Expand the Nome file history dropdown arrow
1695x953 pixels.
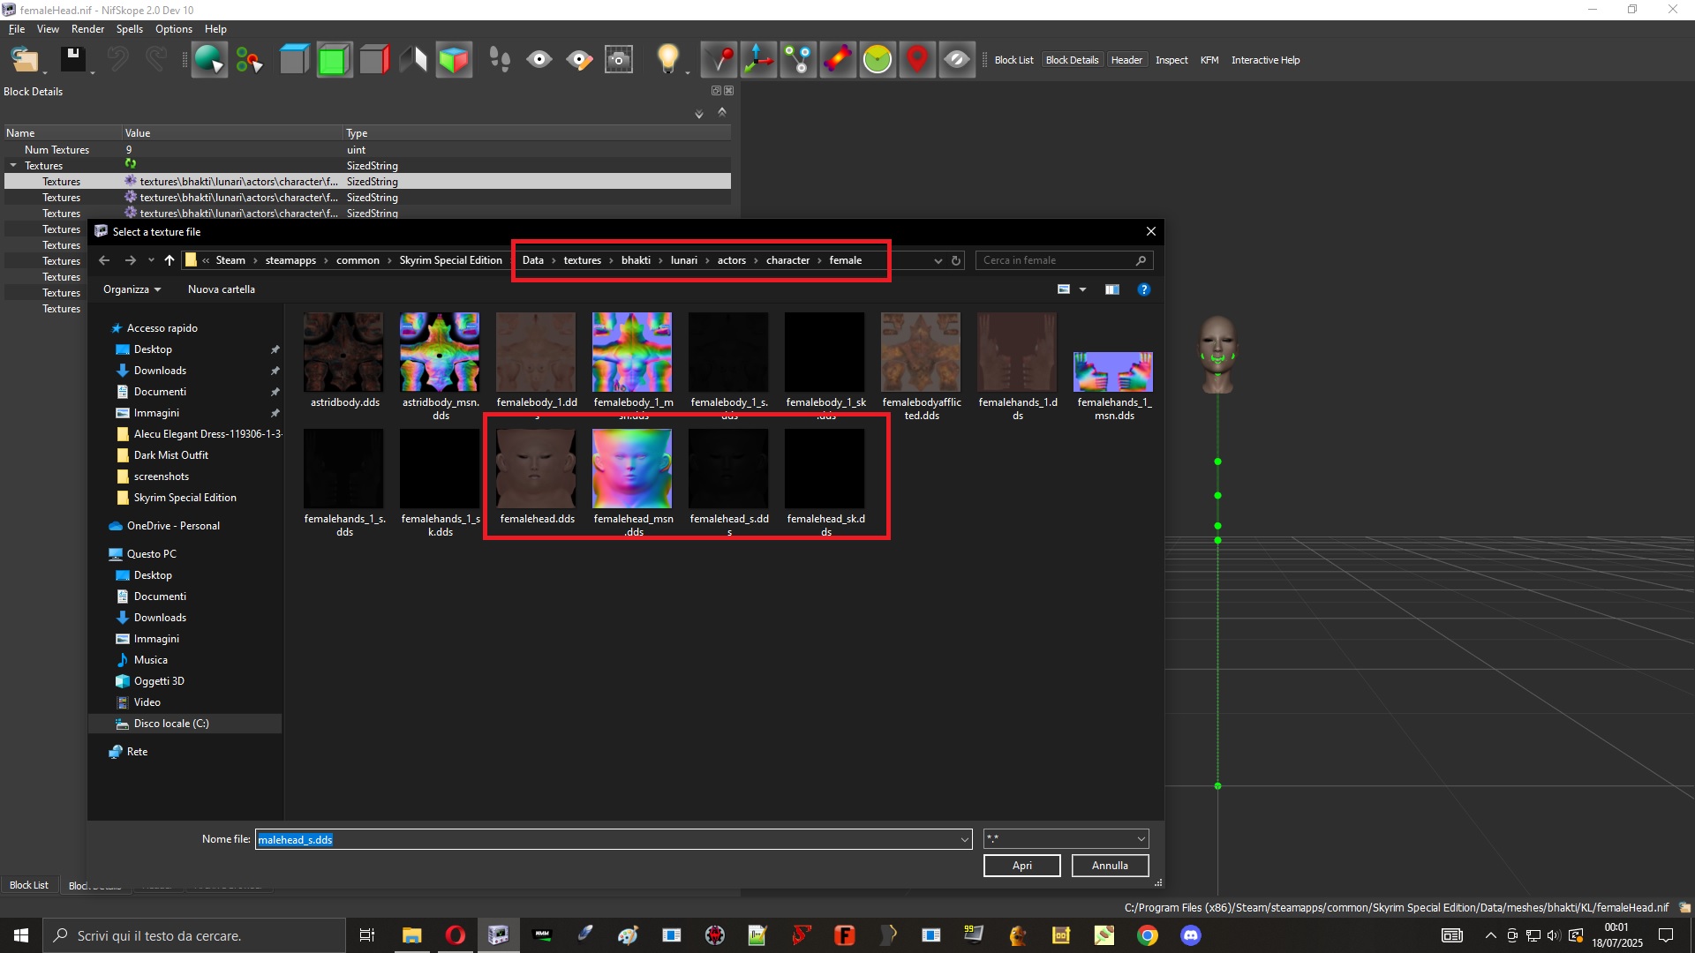(964, 839)
